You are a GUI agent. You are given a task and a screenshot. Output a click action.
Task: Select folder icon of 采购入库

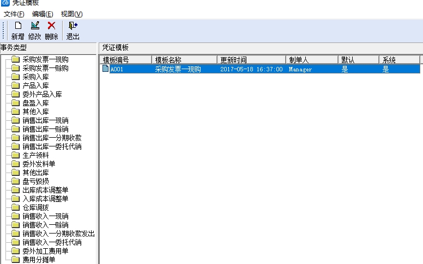(16, 77)
